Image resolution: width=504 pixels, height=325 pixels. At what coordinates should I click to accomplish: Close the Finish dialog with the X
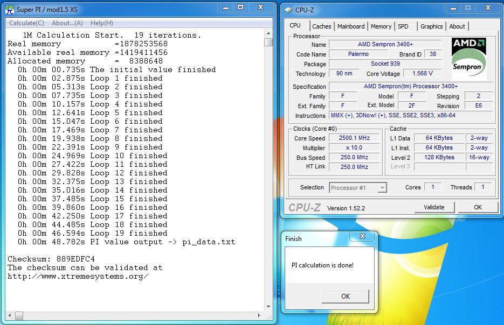tap(362, 236)
